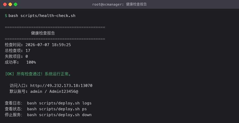Click the total check items value 17
The width and height of the screenshot is (239, 123).
click(28, 51)
